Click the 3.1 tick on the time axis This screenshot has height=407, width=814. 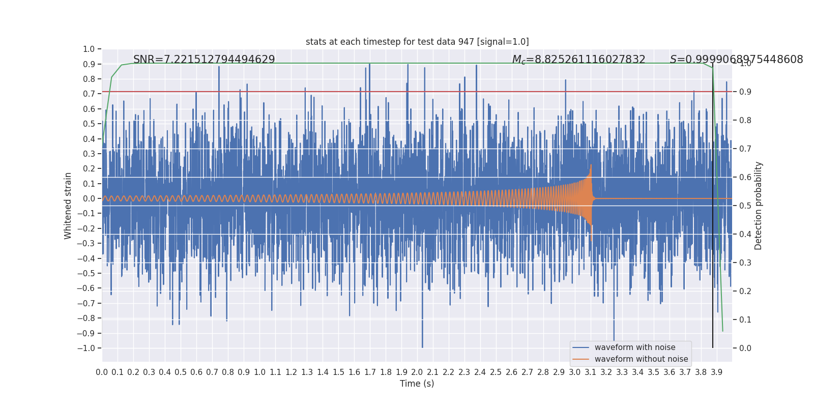click(x=591, y=372)
